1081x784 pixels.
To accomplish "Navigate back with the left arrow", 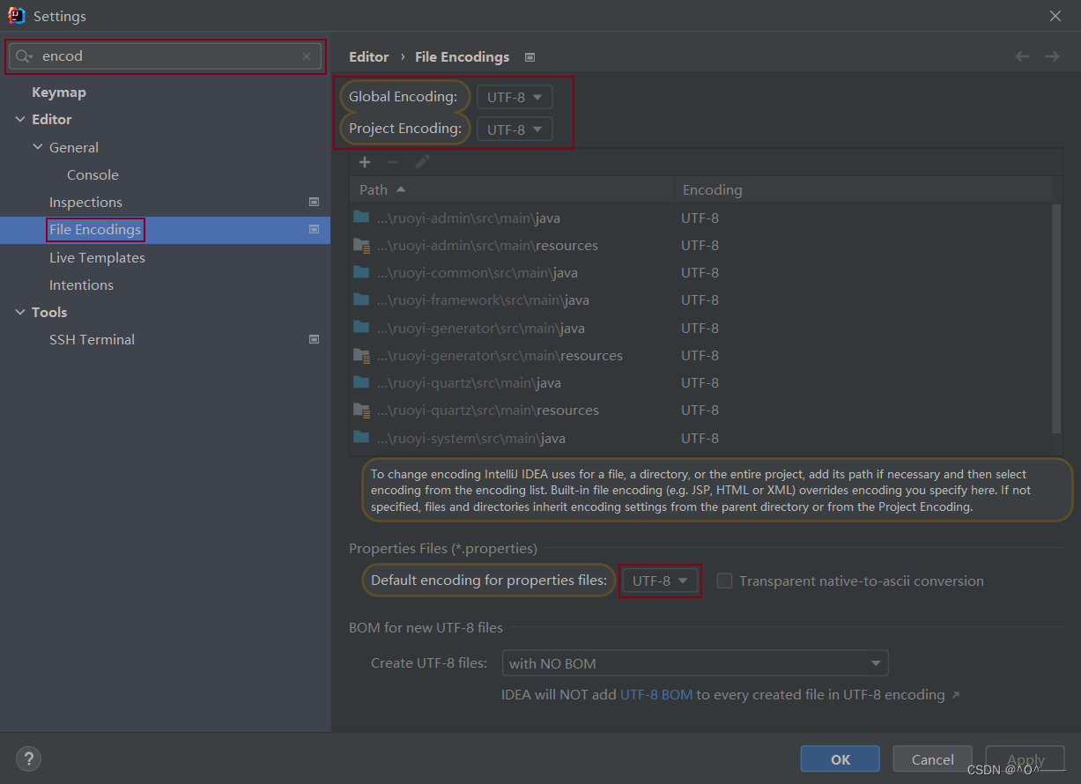I will tap(1022, 56).
